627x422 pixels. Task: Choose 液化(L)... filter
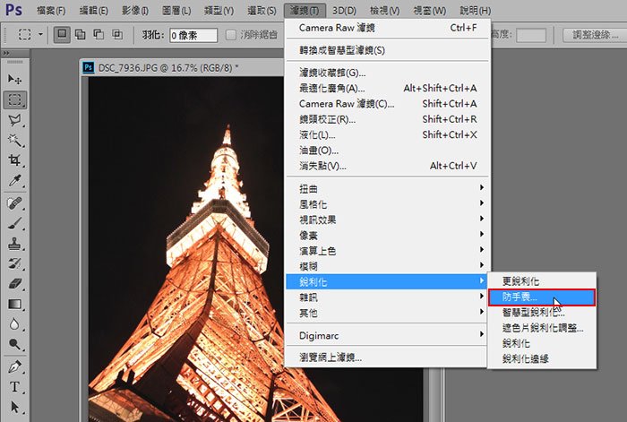387,134
